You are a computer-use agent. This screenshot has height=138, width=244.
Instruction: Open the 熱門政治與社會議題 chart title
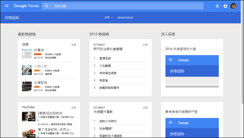[108, 49]
